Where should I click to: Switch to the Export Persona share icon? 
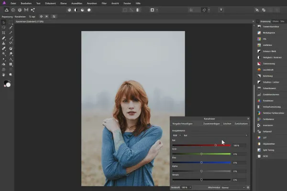tap(33, 10)
